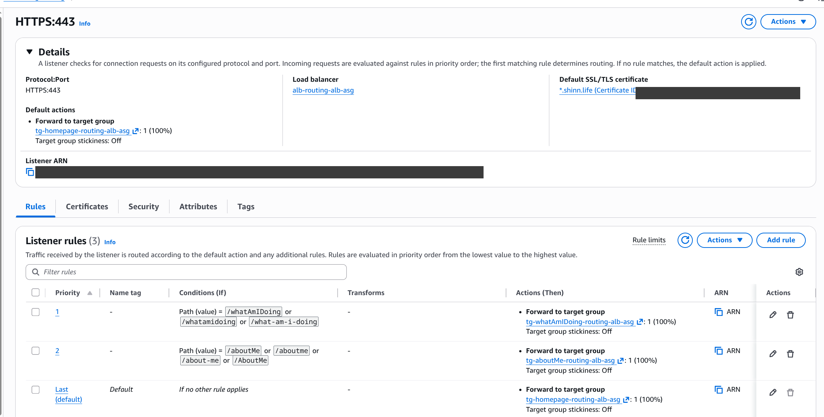Viewport: 824px width, 417px height.
Task: Click the /whatAmIDoing path value
Action: coord(254,312)
